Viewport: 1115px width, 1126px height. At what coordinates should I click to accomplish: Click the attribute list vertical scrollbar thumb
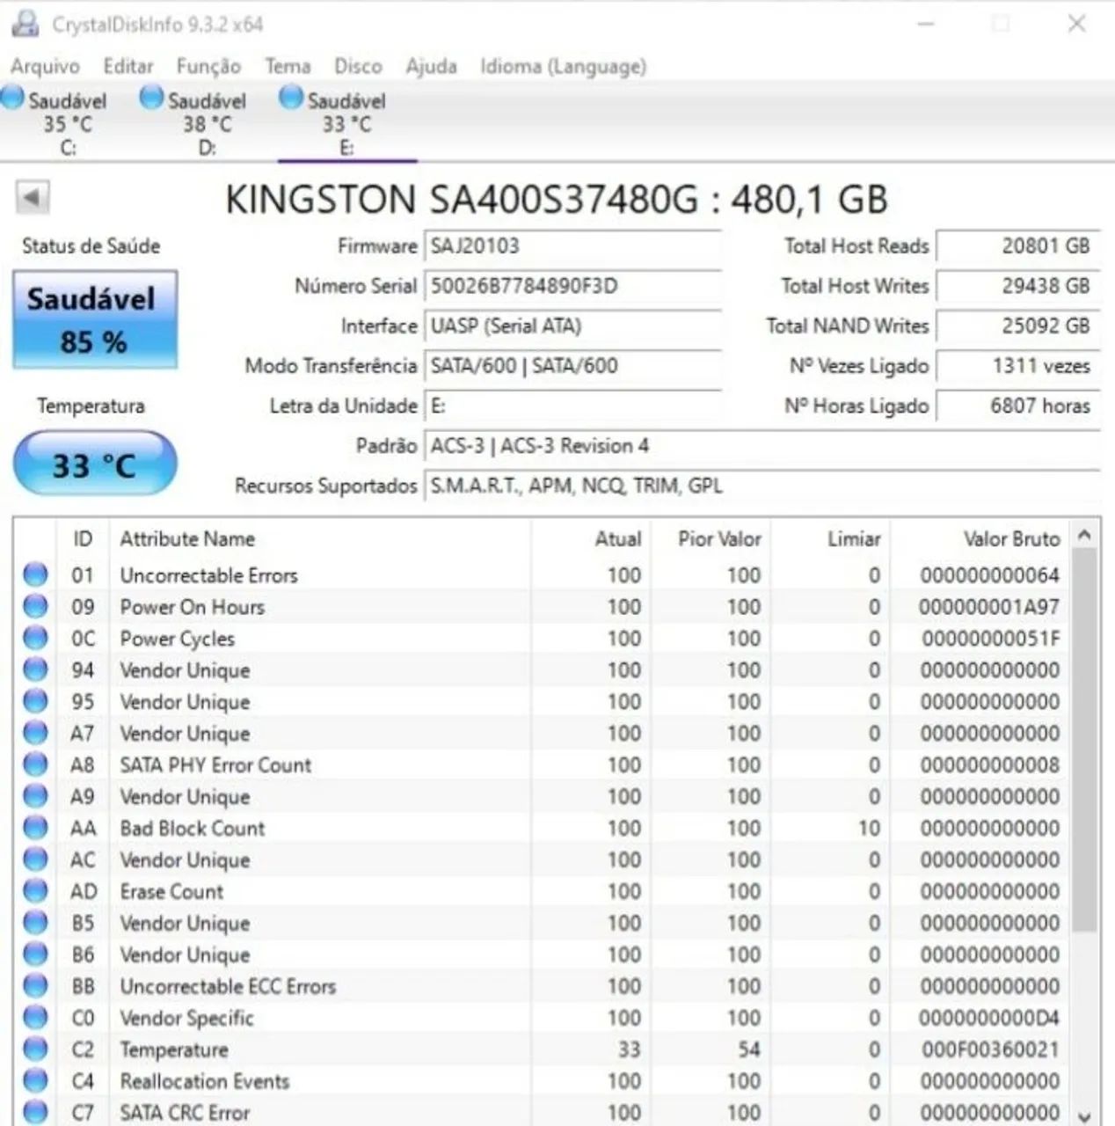tap(1085, 741)
